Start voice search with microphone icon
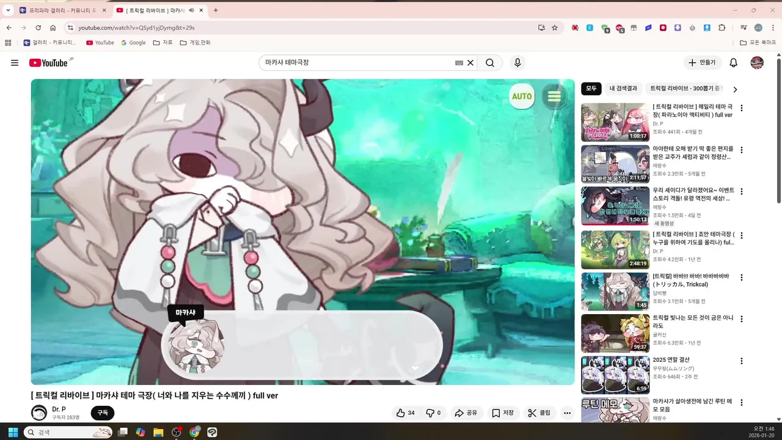Viewport: 782px width, 440px height. point(517,63)
